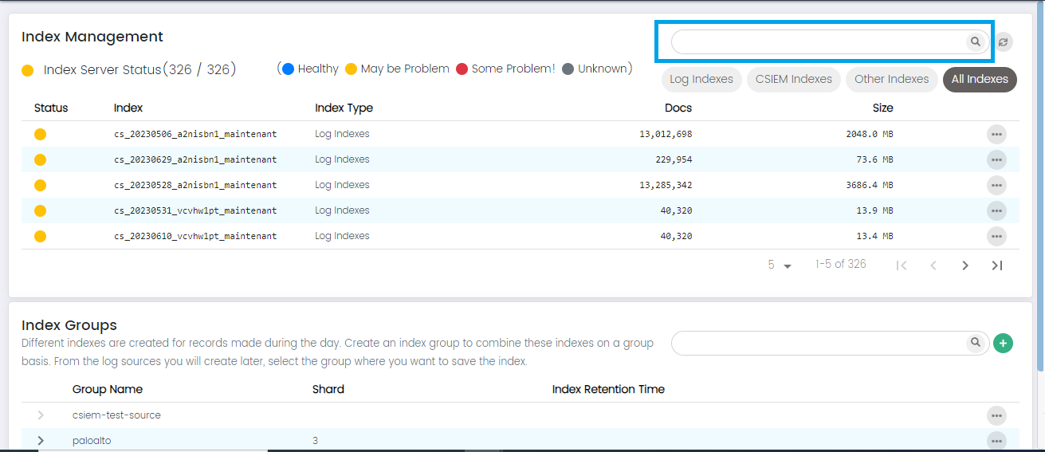Image resolution: width=1045 pixels, height=452 pixels.
Task: Click the search magnifier in Index Management
Action: tap(975, 41)
